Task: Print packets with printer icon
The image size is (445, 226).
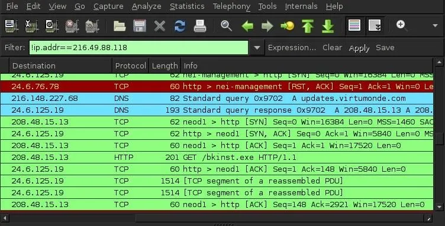Action: tap(200, 26)
